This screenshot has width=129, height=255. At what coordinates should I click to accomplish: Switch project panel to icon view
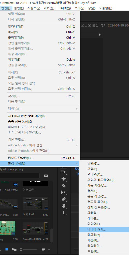point(7,249)
